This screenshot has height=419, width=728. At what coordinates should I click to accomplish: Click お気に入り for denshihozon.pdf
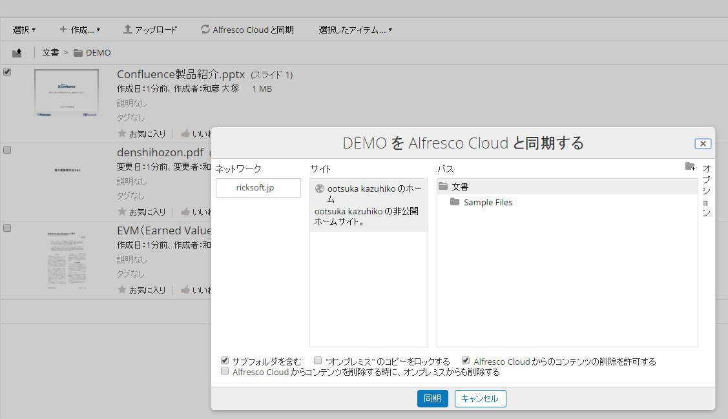coord(147,212)
